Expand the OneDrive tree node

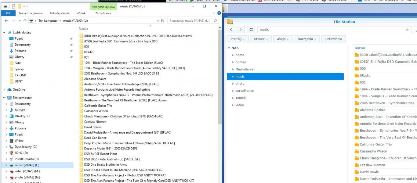[x=4, y=90]
